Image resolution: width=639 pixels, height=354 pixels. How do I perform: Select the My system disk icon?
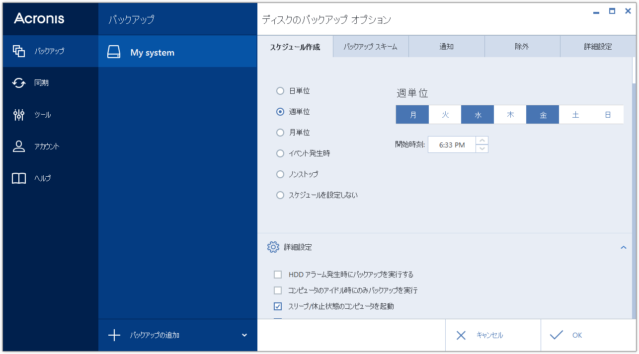(x=114, y=53)
